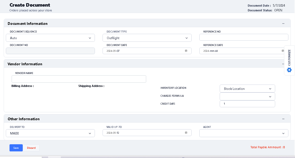Viewport: 295px width, 158px height.
Task: Open the Vendor Information more-options ellipsis
Action: (283, 64)
